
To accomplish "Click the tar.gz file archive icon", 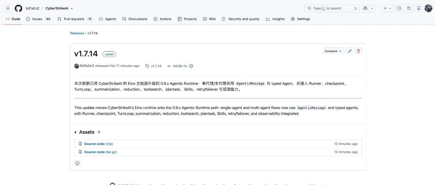I will (81, 152).
